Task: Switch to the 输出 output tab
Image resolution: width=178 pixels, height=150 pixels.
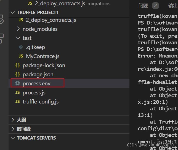Action: pyautogui.click(x=173, y=6)
